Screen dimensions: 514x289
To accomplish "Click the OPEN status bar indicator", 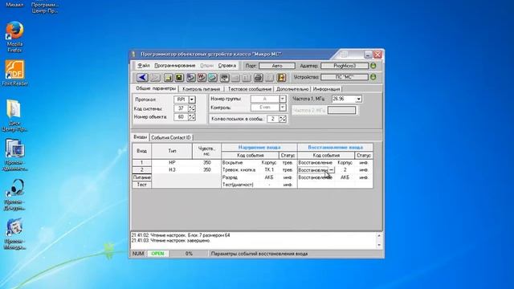I will 157,254.
